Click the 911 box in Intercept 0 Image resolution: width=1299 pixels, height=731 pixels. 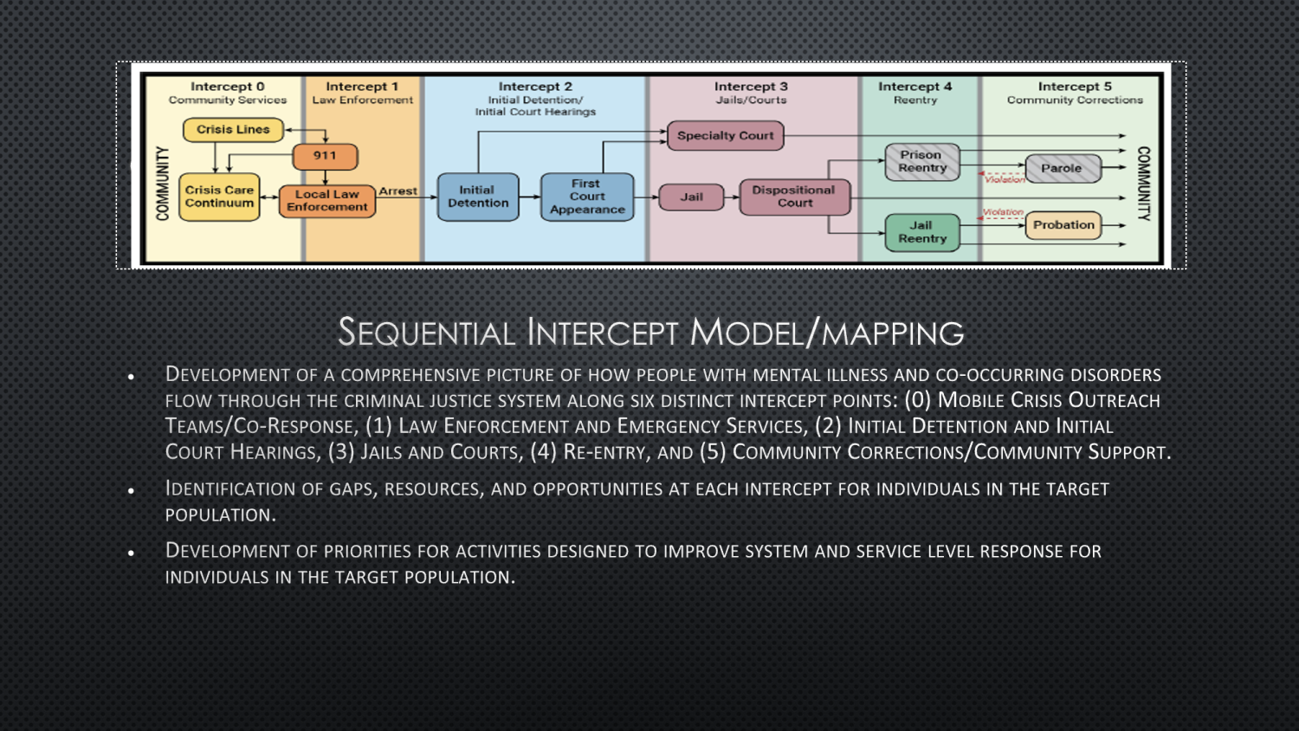coord(326,157)
